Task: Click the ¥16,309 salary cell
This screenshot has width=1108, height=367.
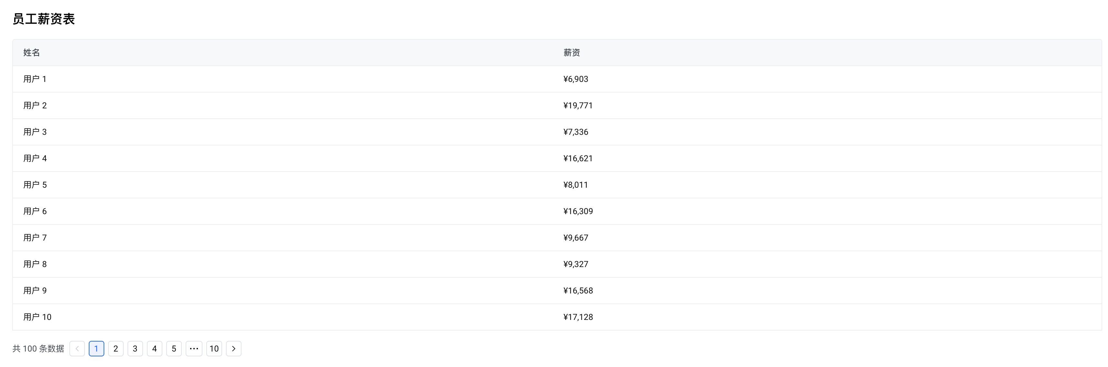Action: pyautogui.click(x=578, y=212)
